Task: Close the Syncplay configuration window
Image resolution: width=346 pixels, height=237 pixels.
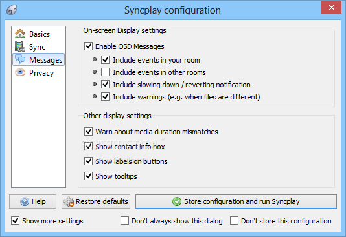Action: point(332,7)
